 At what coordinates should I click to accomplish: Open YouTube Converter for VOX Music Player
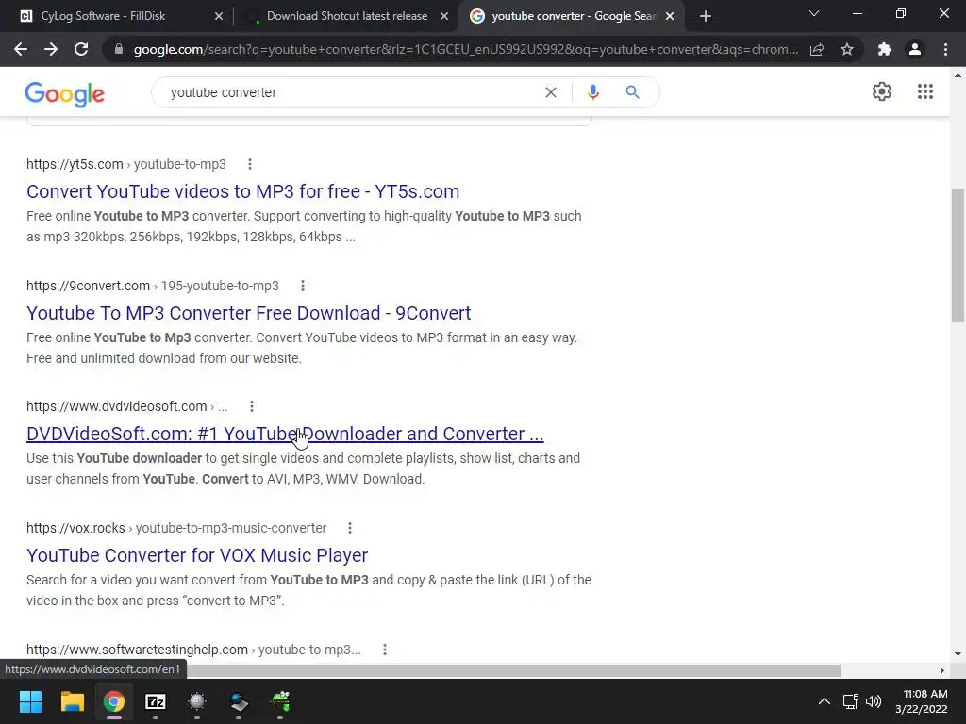click(197, 555)
